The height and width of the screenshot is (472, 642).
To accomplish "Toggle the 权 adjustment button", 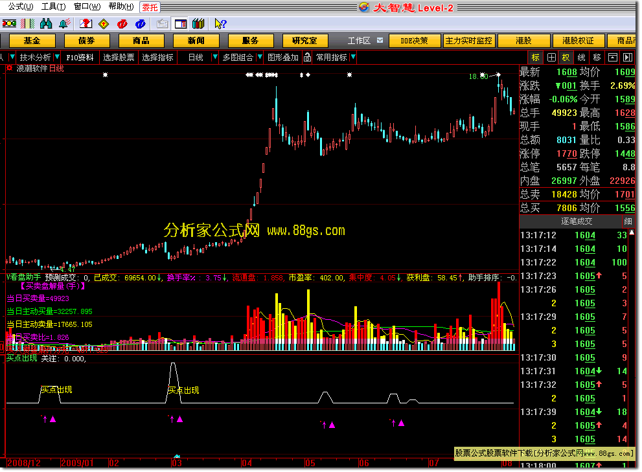I will (x=566, y=58).
